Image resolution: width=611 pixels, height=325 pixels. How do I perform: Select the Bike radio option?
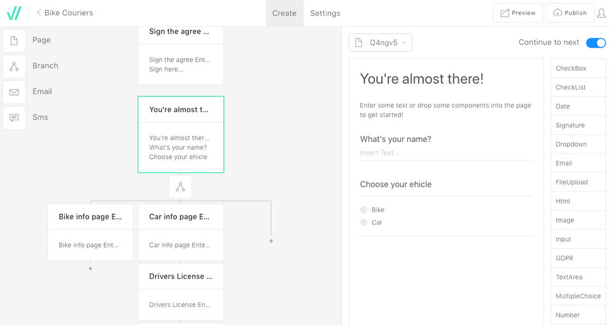(x=363, y=210)
